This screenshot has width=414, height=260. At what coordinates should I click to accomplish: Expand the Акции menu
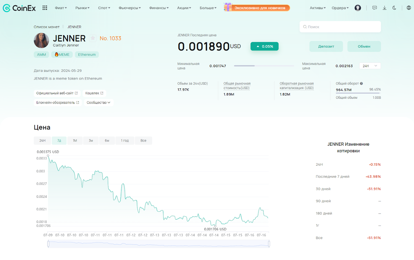tap(184, 8)
